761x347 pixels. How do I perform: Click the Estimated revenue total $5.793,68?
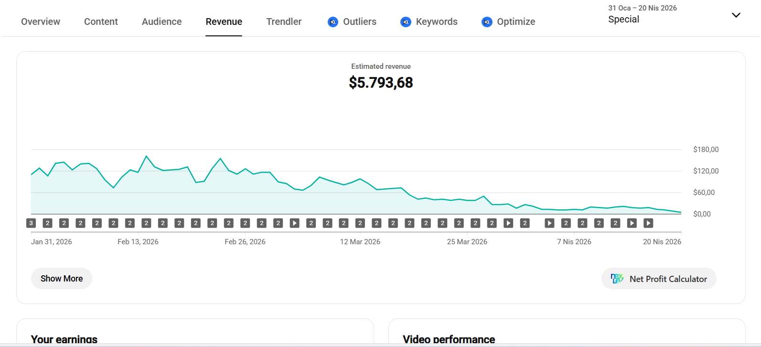381,83
